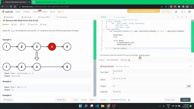Click the Reset to default link
Image resolution: width=194 pixels, height=109 pixels.
pyautogui.click(x=144, y=55)
